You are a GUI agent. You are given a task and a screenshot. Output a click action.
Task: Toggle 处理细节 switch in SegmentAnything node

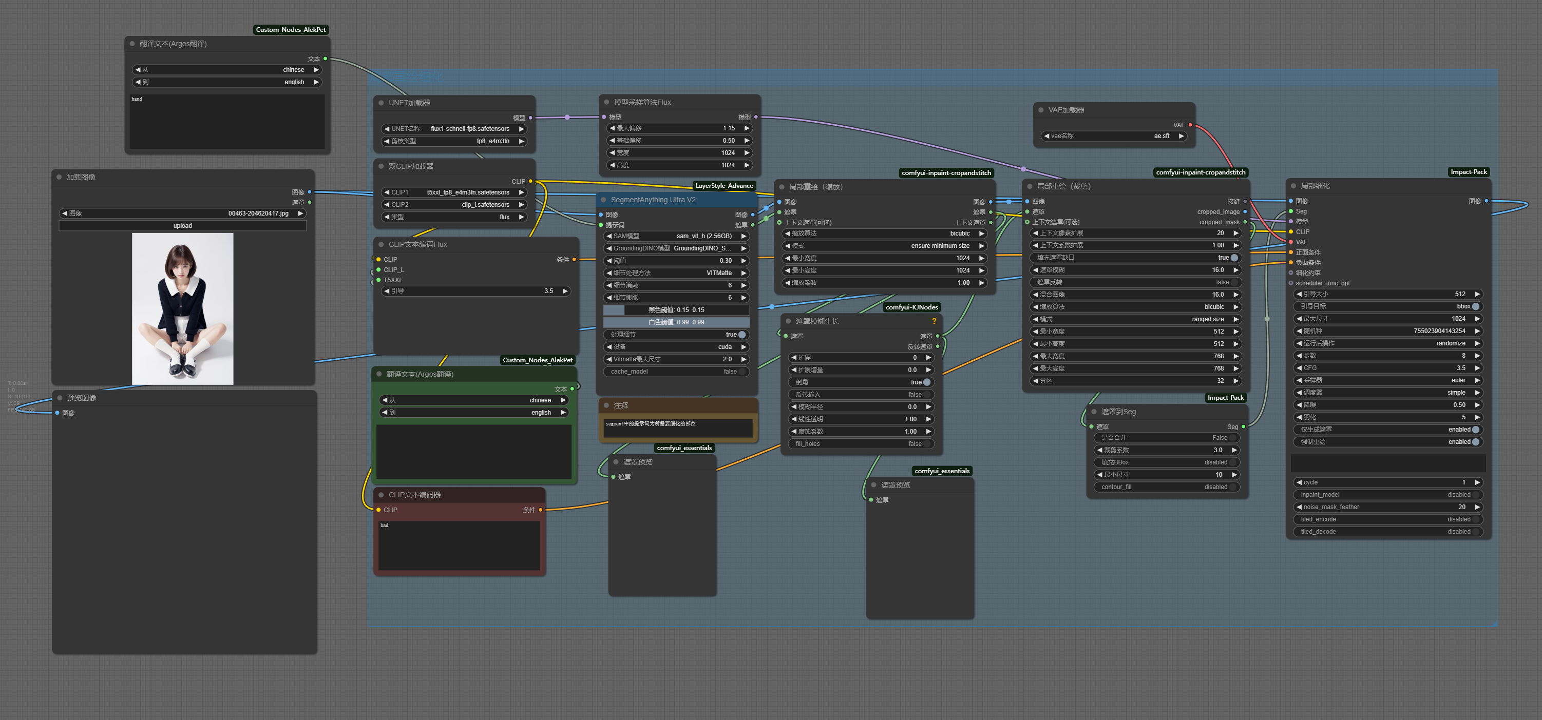[741, 335]
